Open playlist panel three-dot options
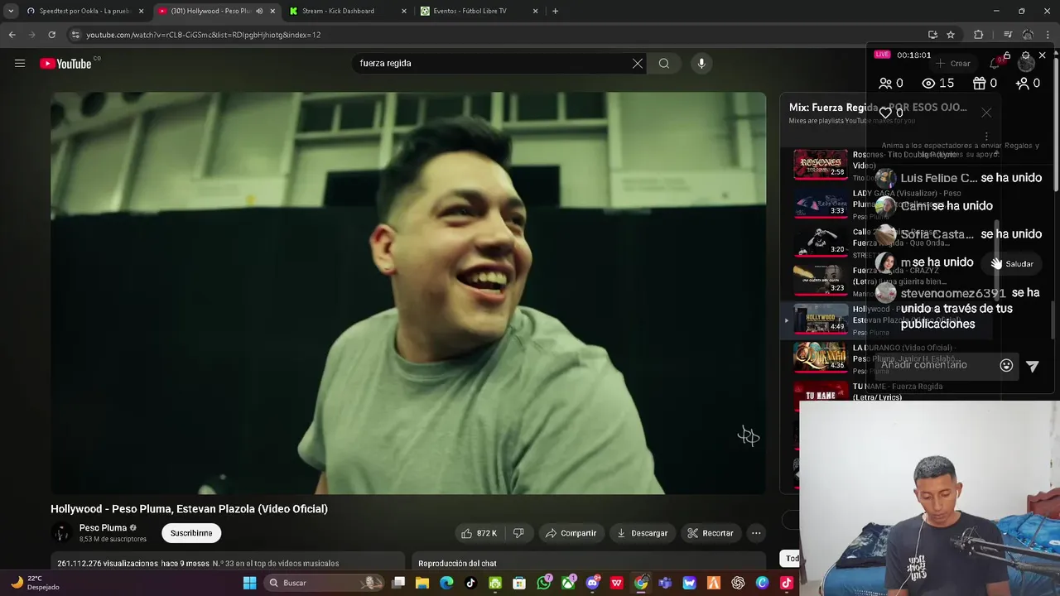The height and width of the screenshot is (596, 1060). click(x=986, y=137)
